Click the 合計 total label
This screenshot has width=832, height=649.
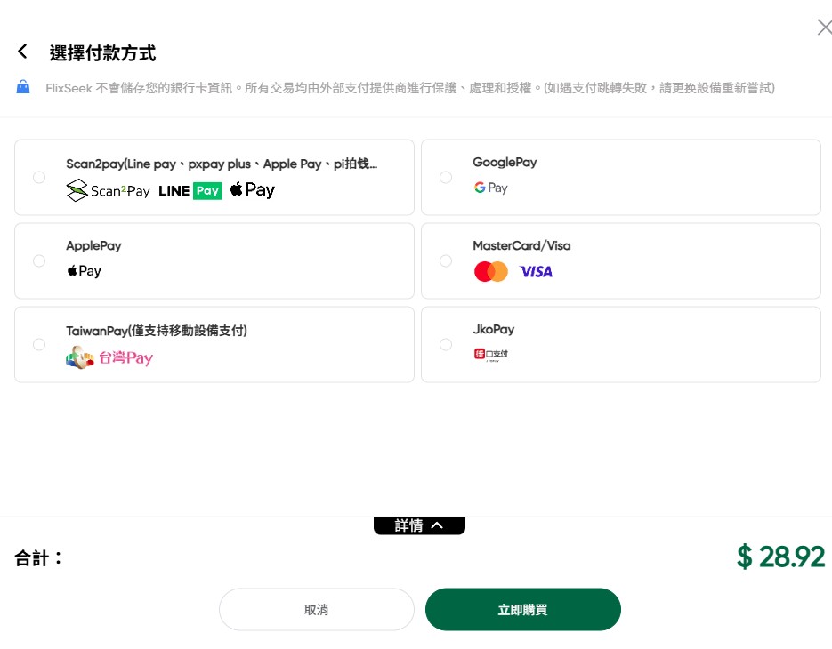point(38,557)
